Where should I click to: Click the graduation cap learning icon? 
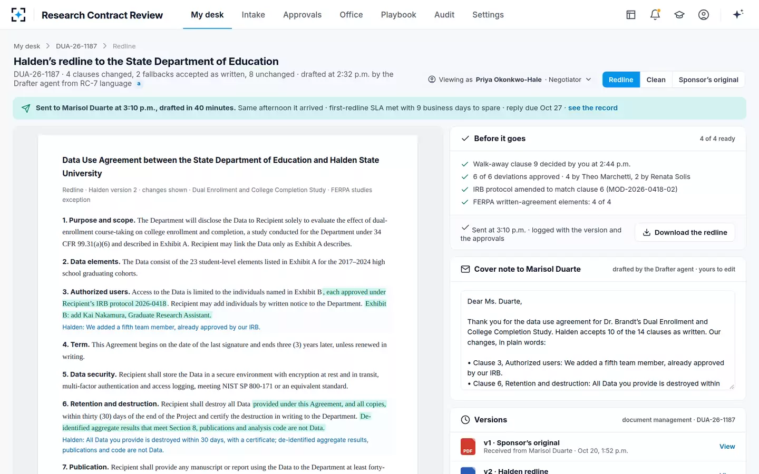(679, 15)
